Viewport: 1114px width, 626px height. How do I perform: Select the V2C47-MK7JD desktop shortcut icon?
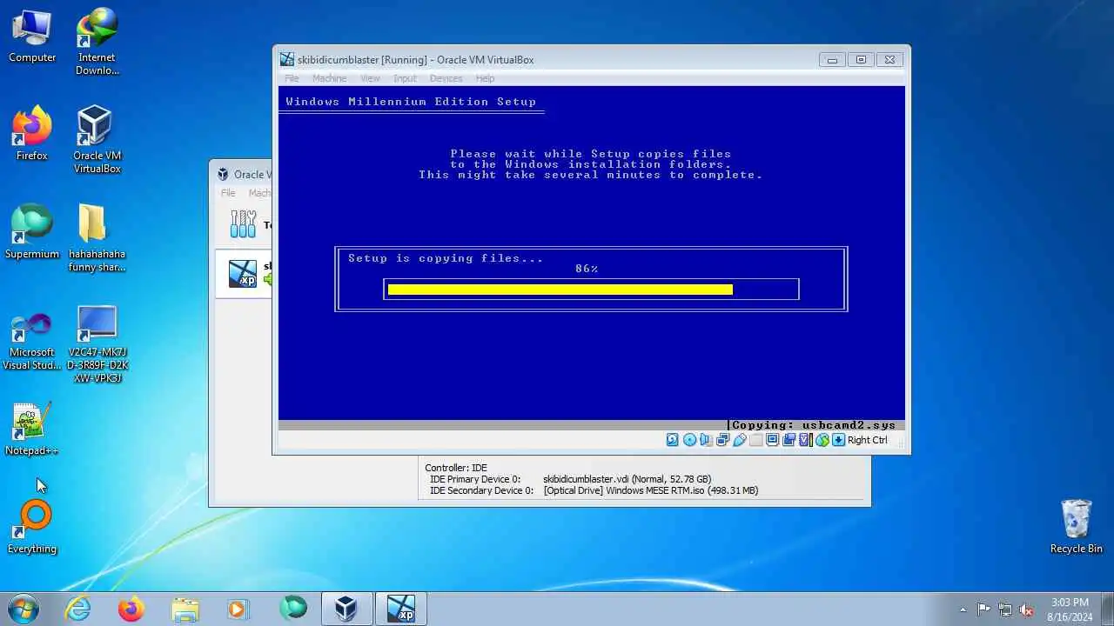(x=97, y=344)
